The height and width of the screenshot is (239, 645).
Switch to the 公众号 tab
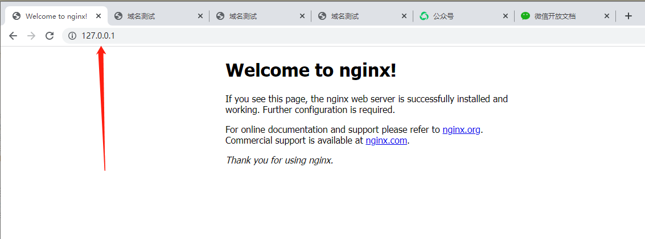(465, 16)
